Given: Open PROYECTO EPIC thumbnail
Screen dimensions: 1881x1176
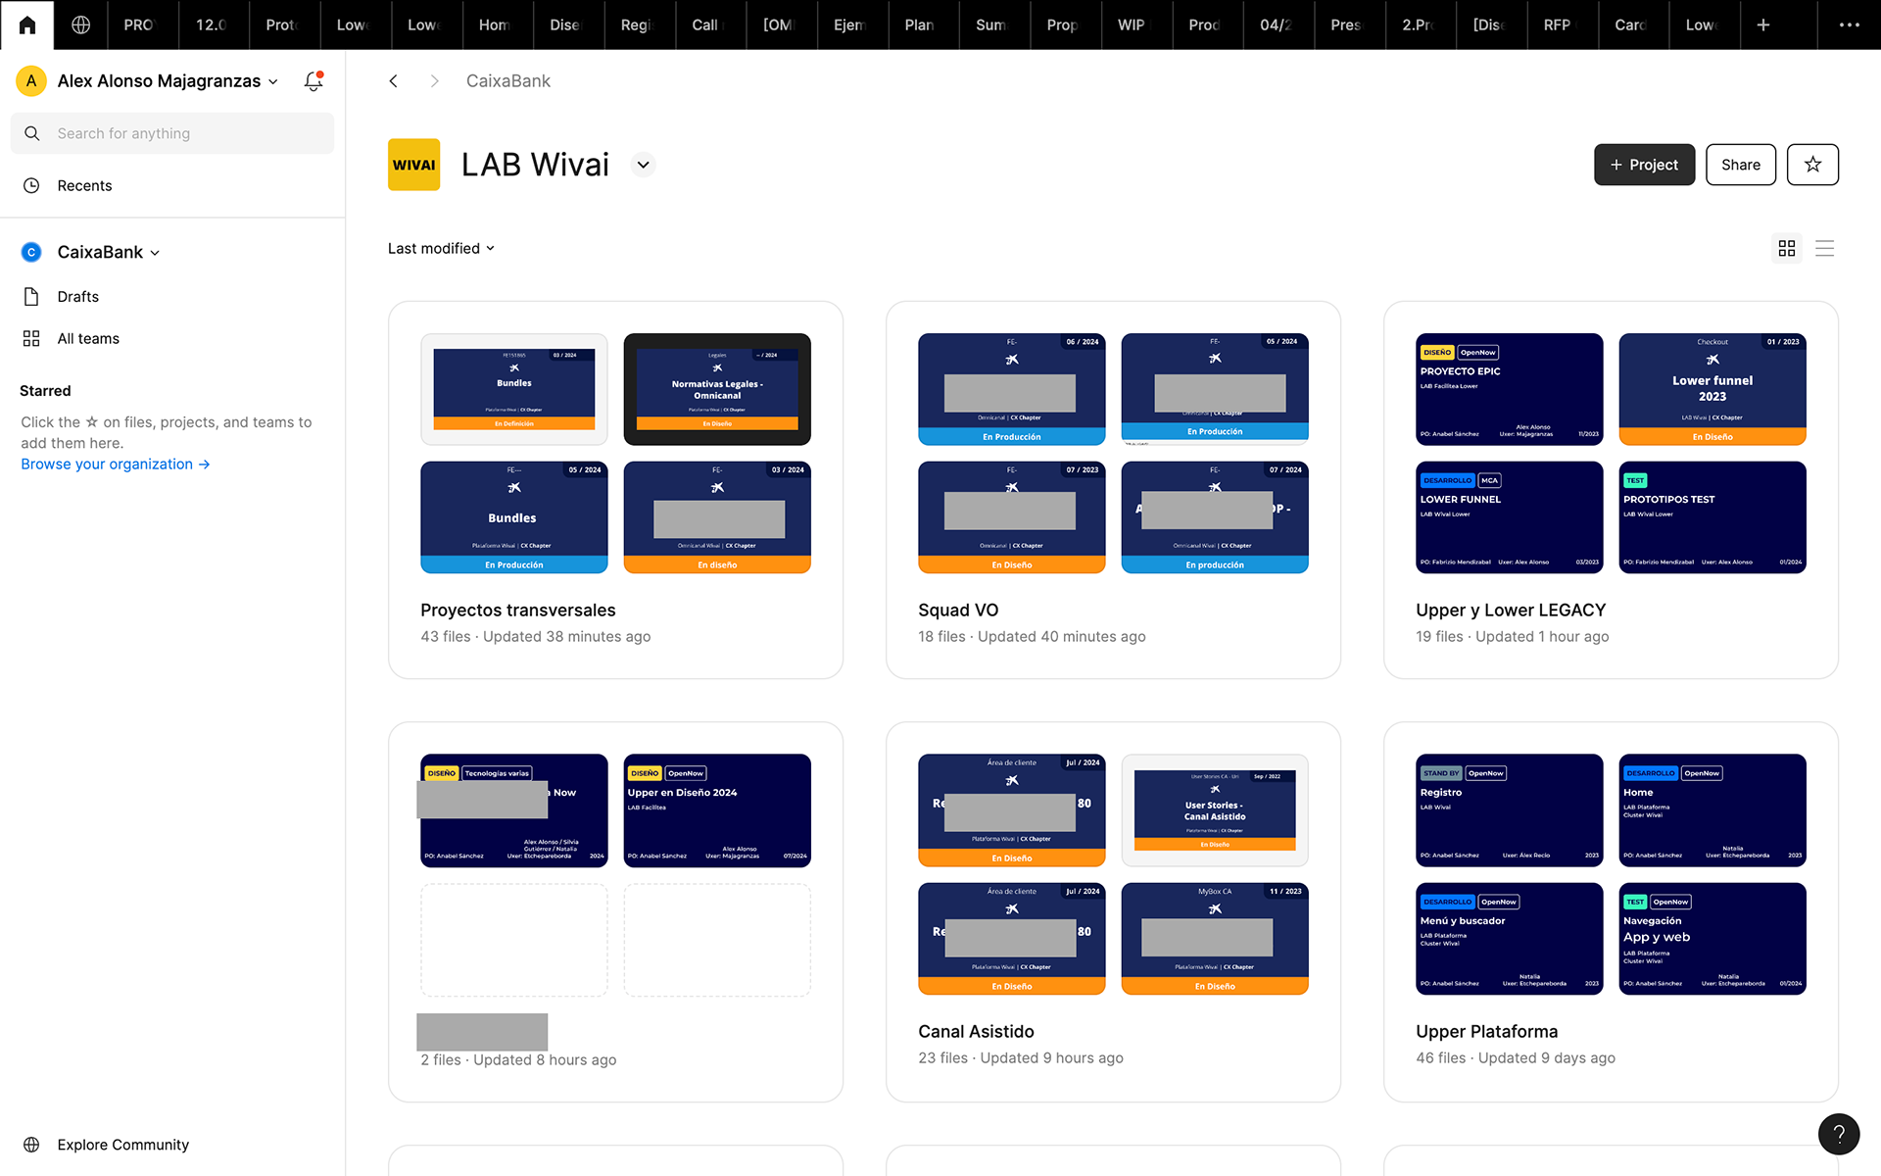Looking at the screenshot, I should [x=1509, y=389].
